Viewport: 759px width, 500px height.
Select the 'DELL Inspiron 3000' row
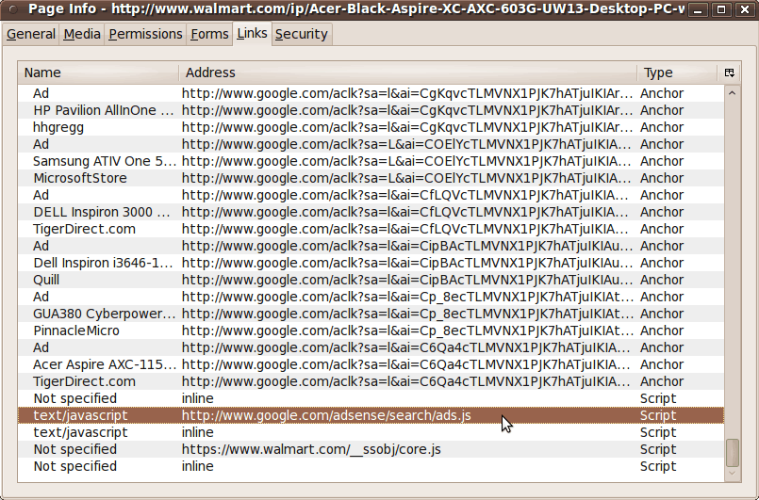tap(371, 212)
